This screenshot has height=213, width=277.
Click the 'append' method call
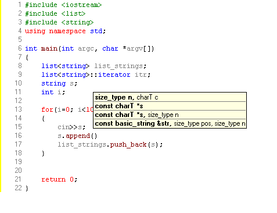coord(78,136)
